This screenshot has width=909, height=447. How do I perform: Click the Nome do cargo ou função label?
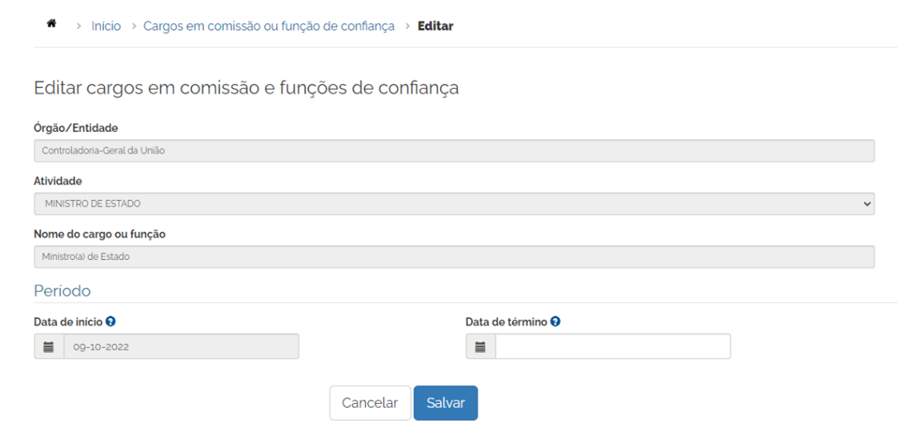pyautogui.click(x=99, y=233)
